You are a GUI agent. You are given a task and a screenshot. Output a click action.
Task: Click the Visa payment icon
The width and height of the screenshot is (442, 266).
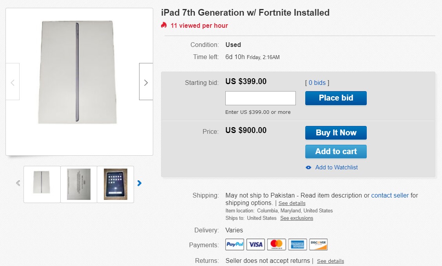[x=255, y=244]
